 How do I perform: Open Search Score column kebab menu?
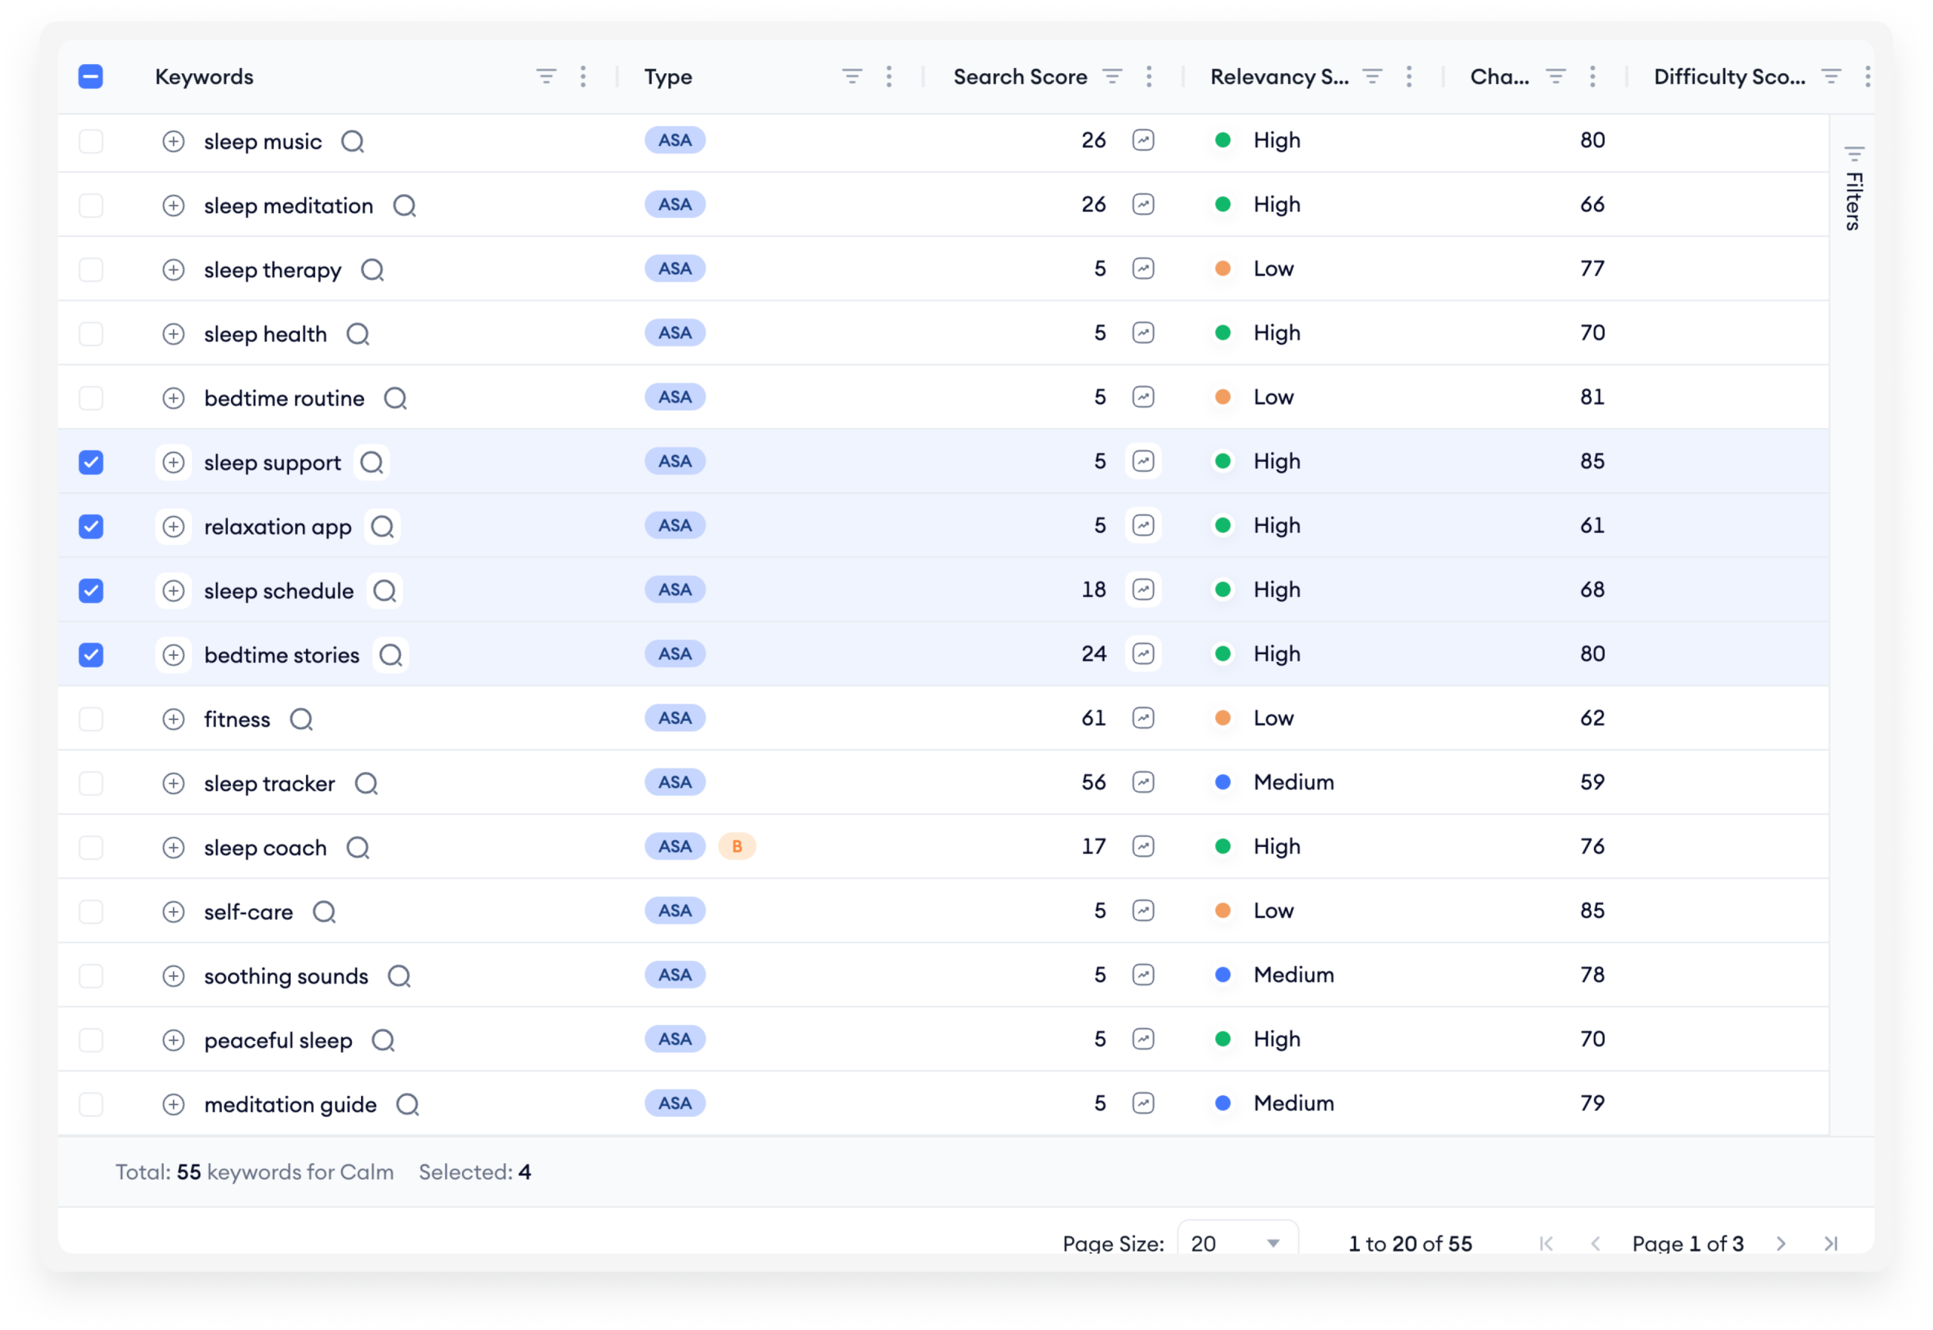coord(1148,77)
